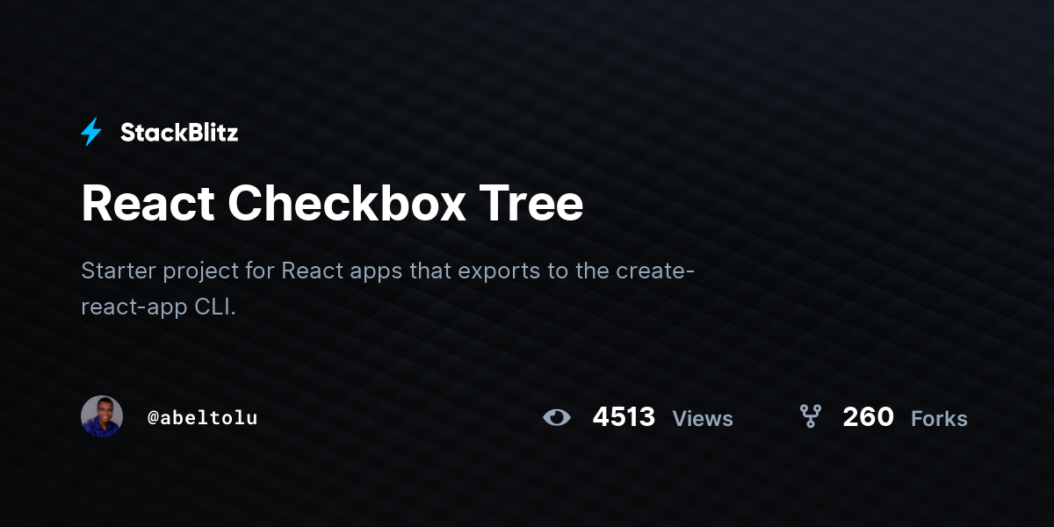Viewport: 1054px width, 527px height.
Task: Click the 4513 views count
Action: click(624, 416)
